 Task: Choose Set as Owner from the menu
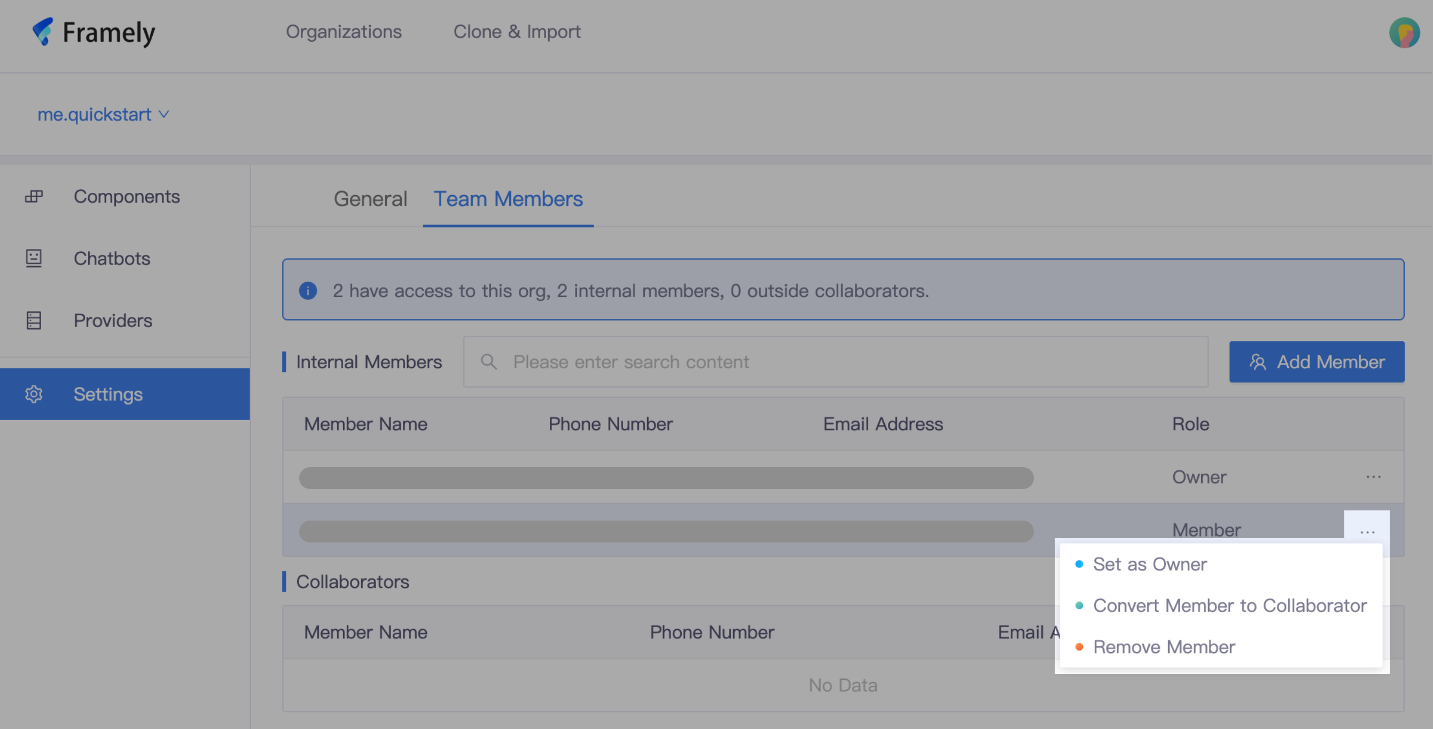coord(1150,564)
